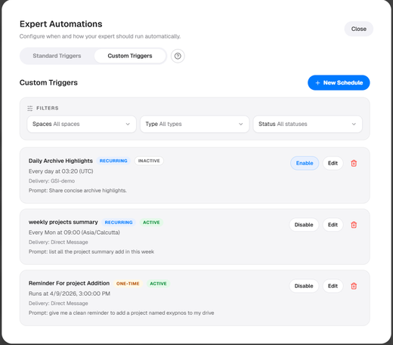Enable the Daily Archive Highlights schedule

pyautogui.click(x=305, y=163)
